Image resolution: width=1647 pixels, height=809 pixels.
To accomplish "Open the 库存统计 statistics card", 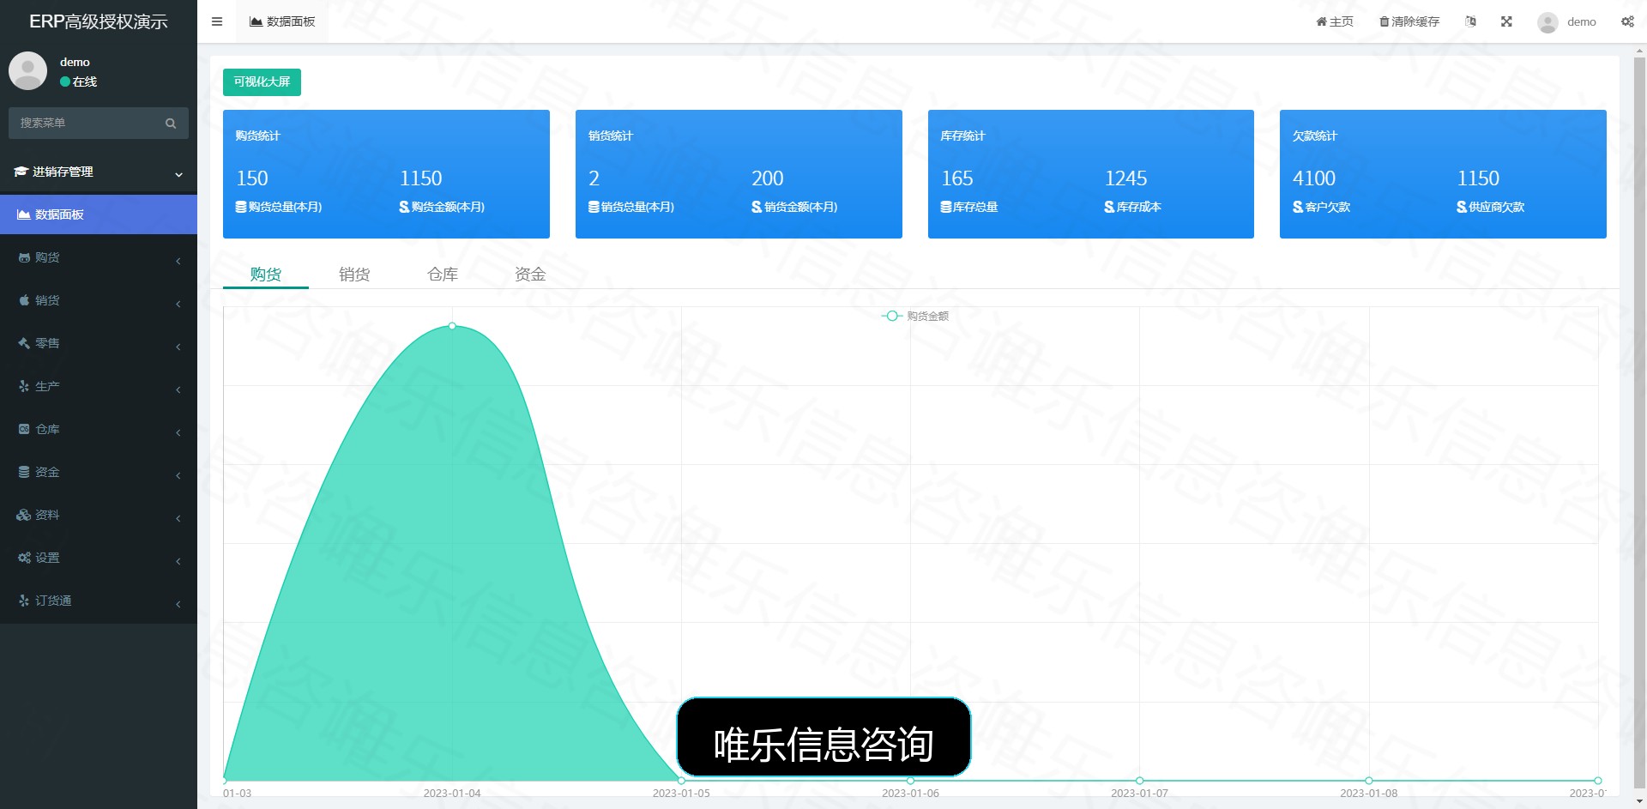I will tap(1091, 174).
